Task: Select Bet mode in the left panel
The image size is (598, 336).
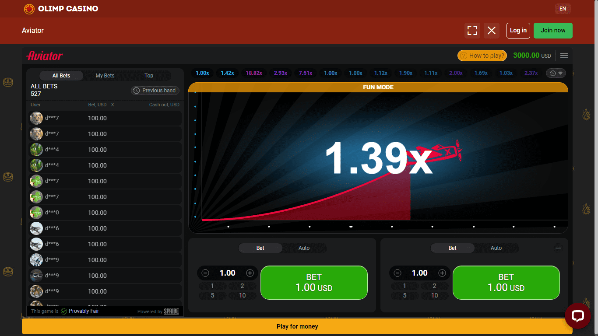Action: (x=260, y=248)
